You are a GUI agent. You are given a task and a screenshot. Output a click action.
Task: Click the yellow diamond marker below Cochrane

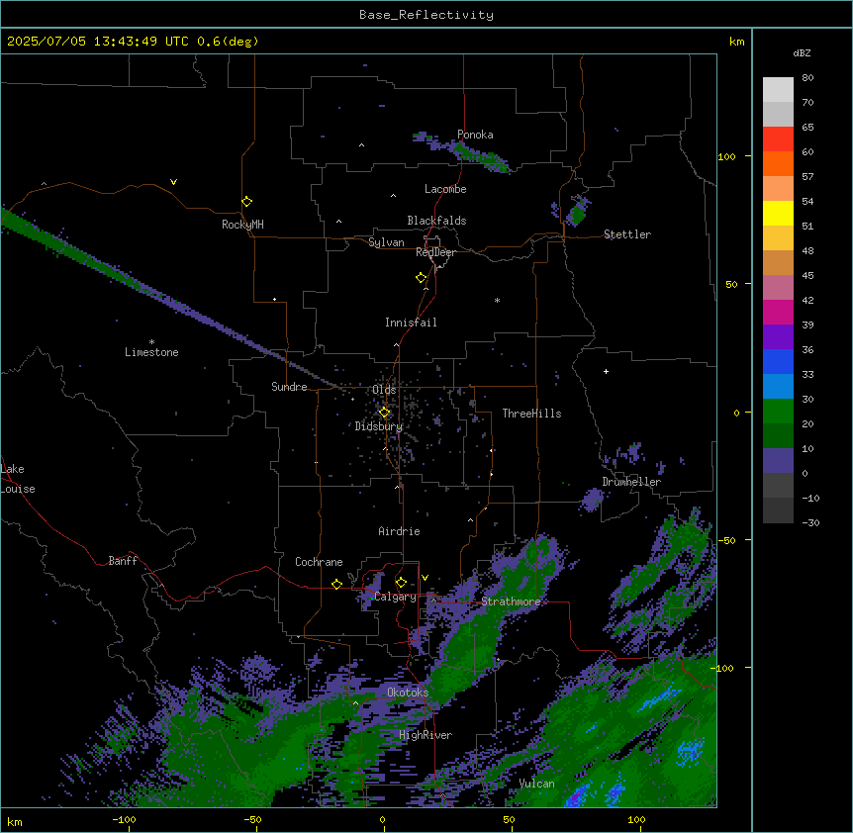click(336, 584)
